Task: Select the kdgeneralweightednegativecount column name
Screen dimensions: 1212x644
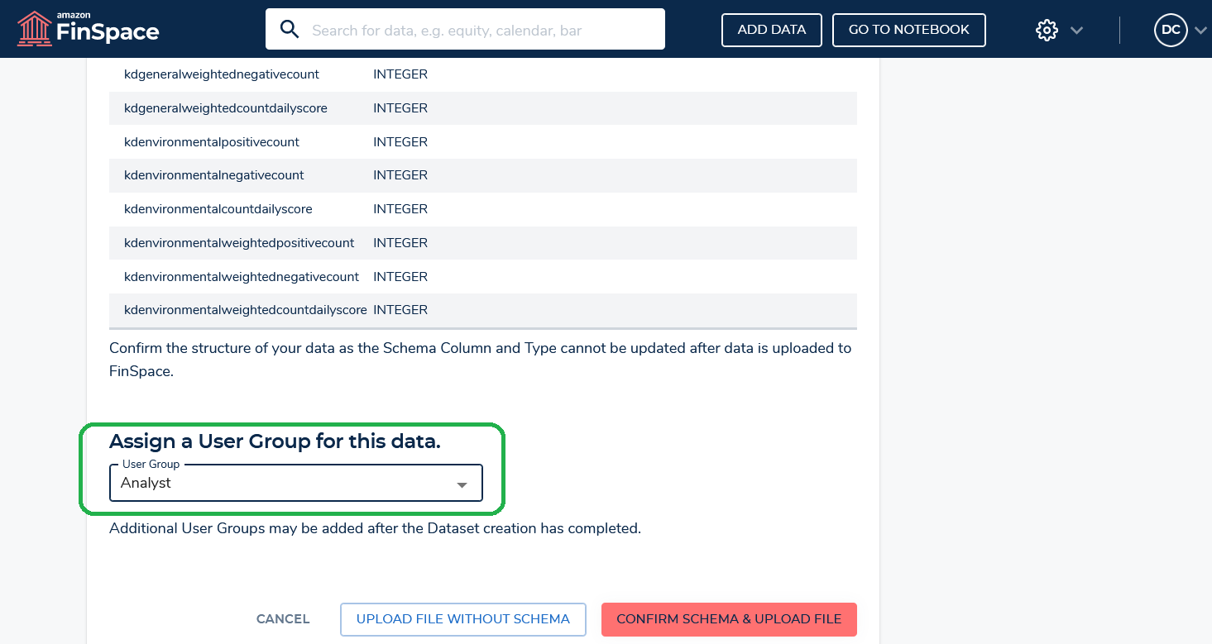Action: click(222, 74)
